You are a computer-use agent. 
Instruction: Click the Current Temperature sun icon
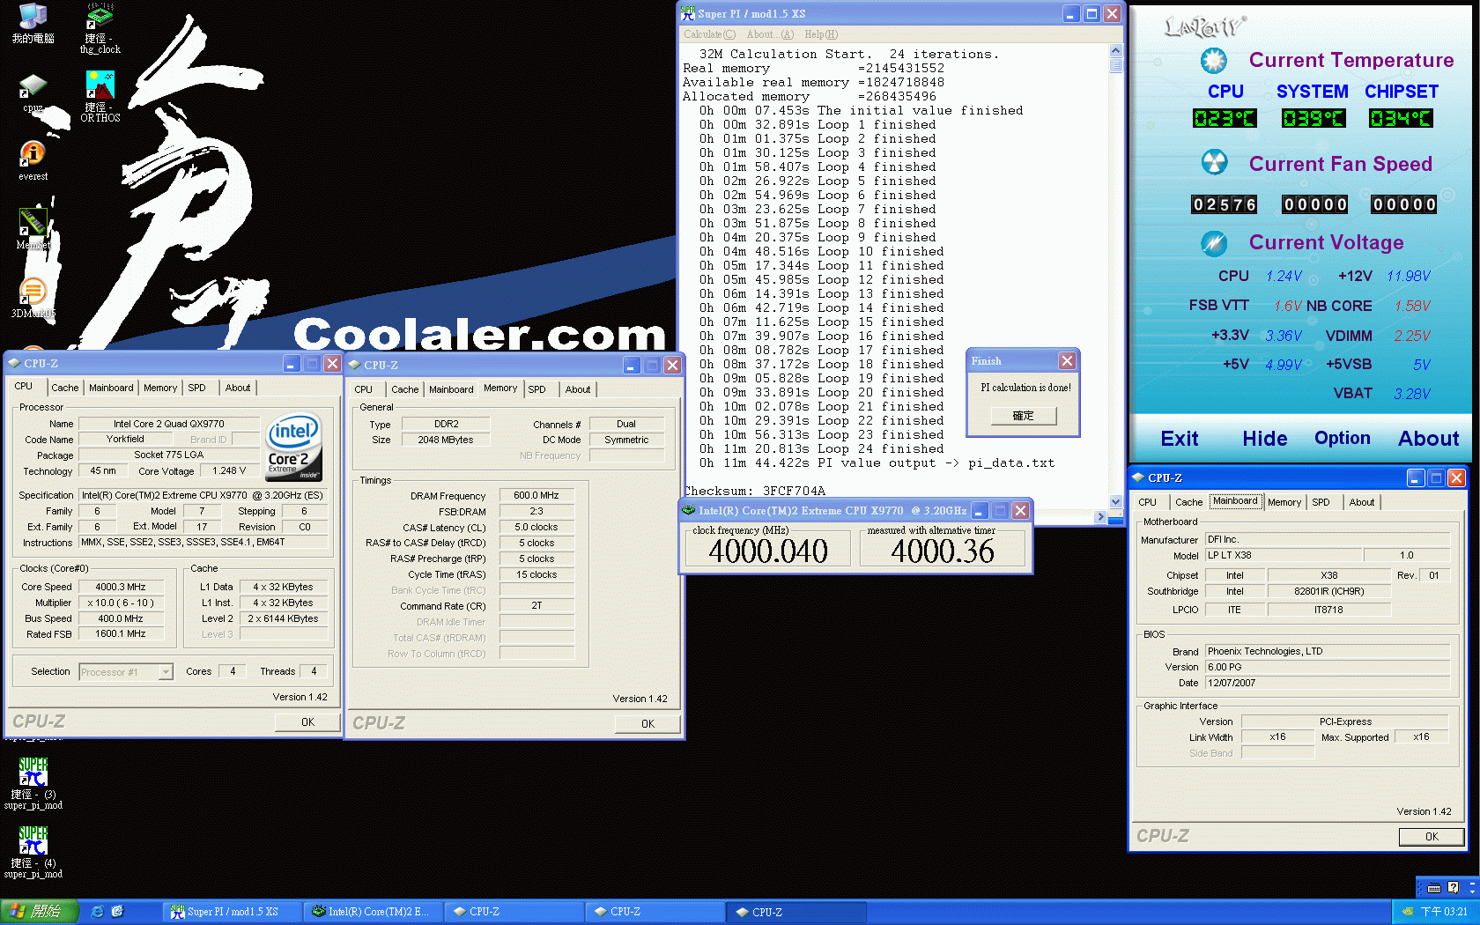pos(1214,60)
